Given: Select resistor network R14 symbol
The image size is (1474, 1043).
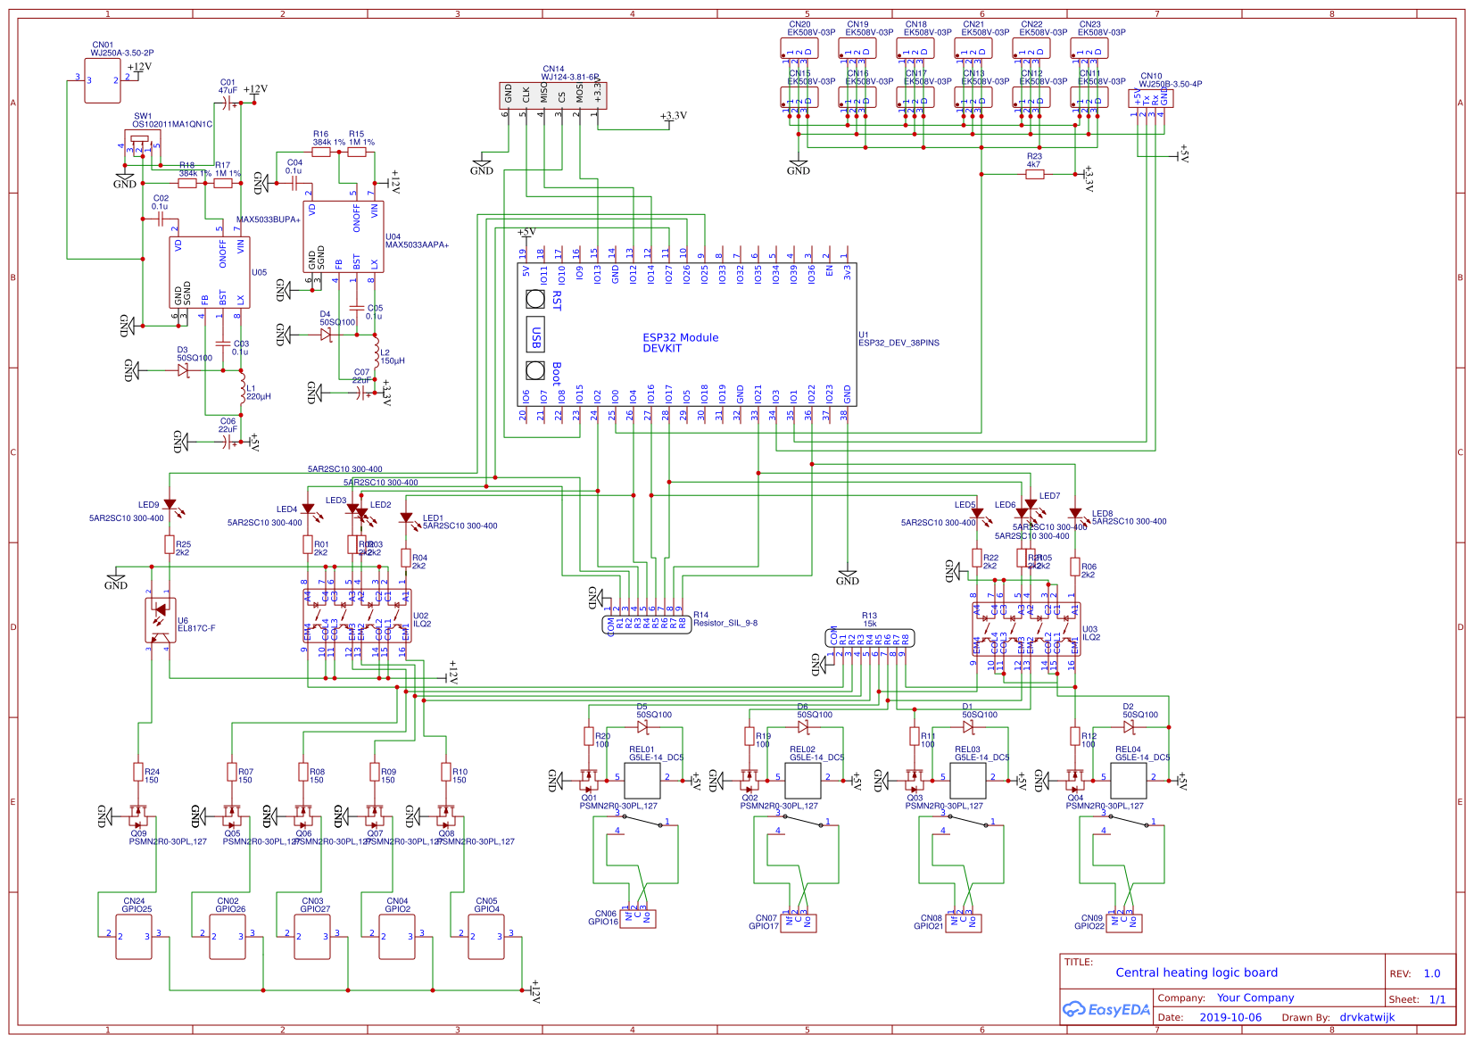Looking at the screenshot, I should [x=647, y=623].
